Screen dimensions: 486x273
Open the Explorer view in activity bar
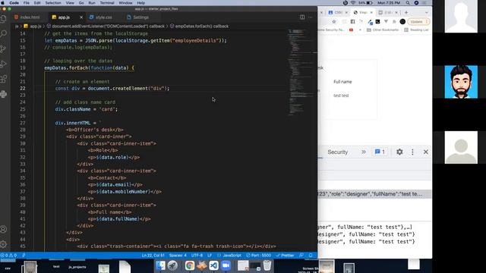click(x=4, y=19)
